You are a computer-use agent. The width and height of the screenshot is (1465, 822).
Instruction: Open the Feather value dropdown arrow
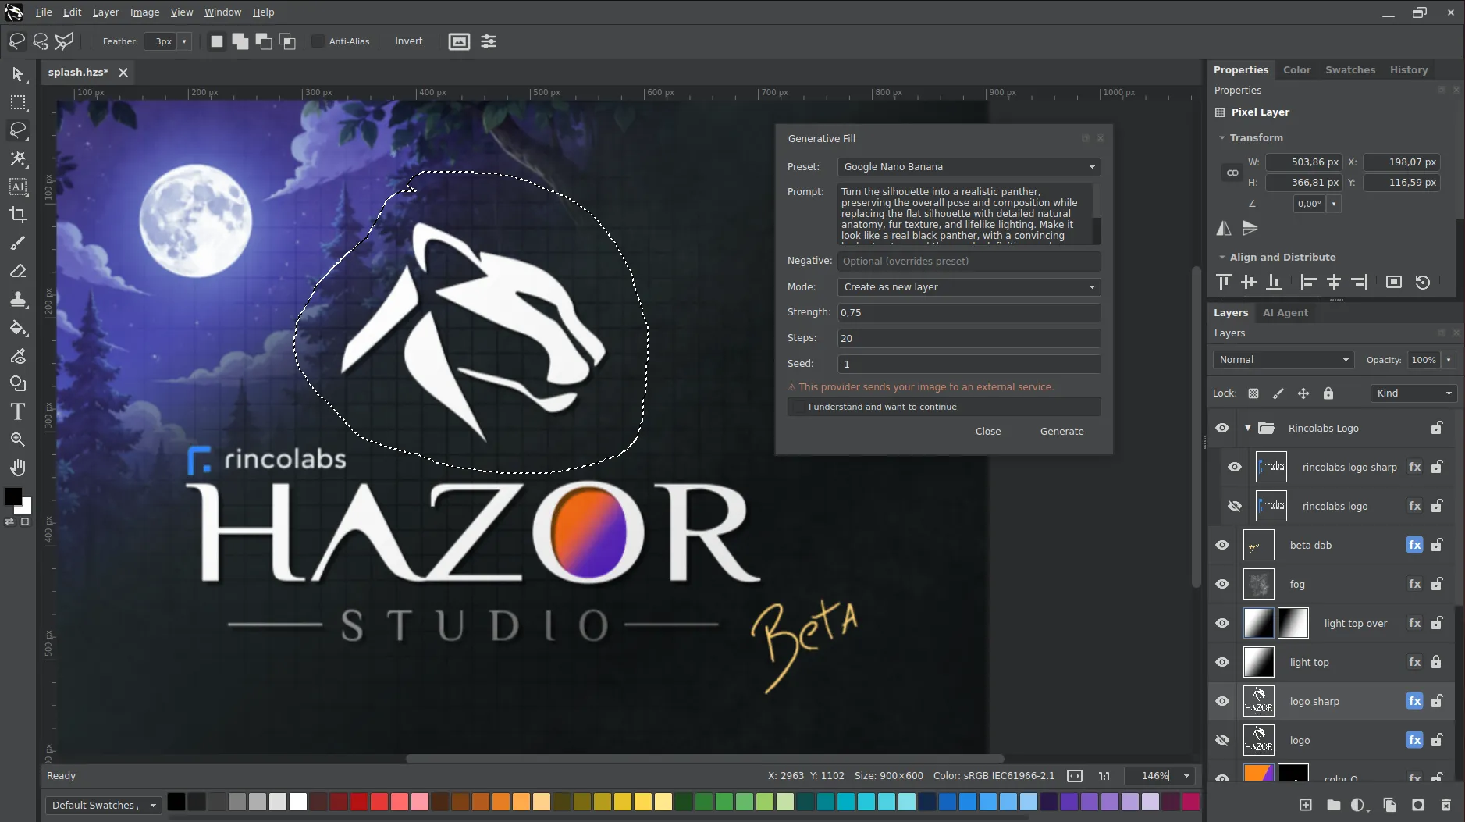[184, 41]
